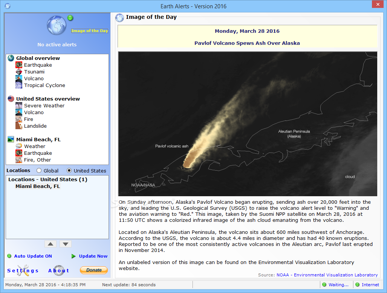
Task: Open Tsunami global view
Action: [34, 72]
